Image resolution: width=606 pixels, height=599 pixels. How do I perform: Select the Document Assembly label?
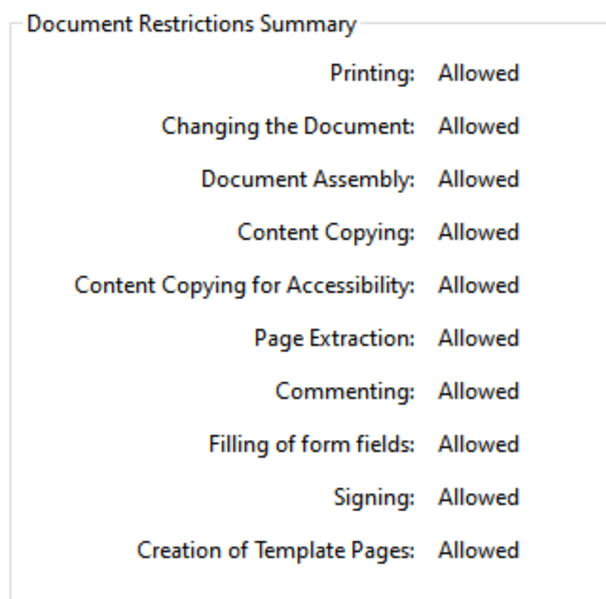pos(309,179)
